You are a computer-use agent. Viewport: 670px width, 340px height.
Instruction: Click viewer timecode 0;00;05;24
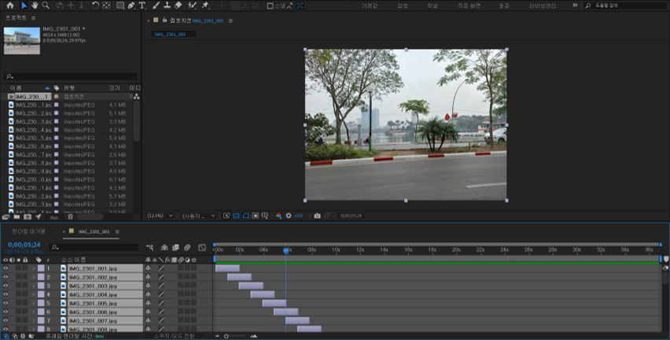point(352,216)
